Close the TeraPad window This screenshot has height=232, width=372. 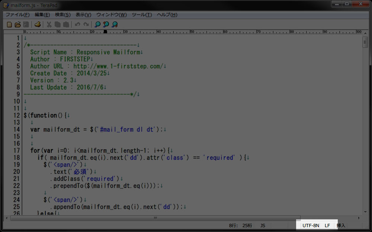pos(360,4)
